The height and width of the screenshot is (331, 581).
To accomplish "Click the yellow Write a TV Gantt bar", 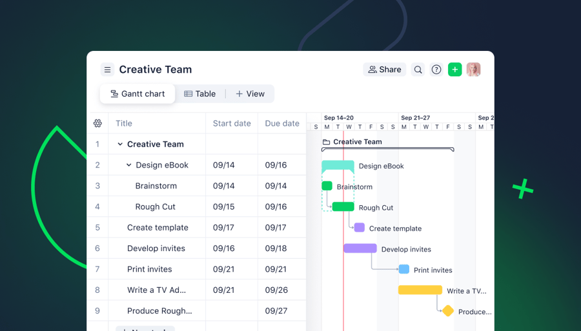I will pos(420,290).
